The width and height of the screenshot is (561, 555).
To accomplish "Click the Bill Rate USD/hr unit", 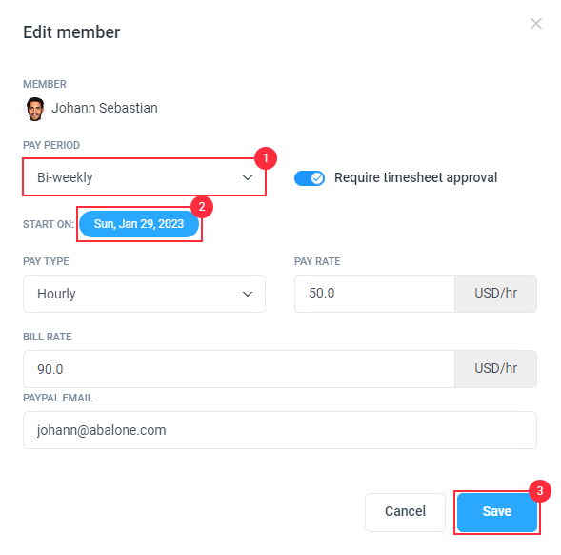I will coord(495,369).
